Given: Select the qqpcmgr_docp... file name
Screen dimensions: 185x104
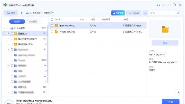Looking at the screenshot, I should pos(68,25).
